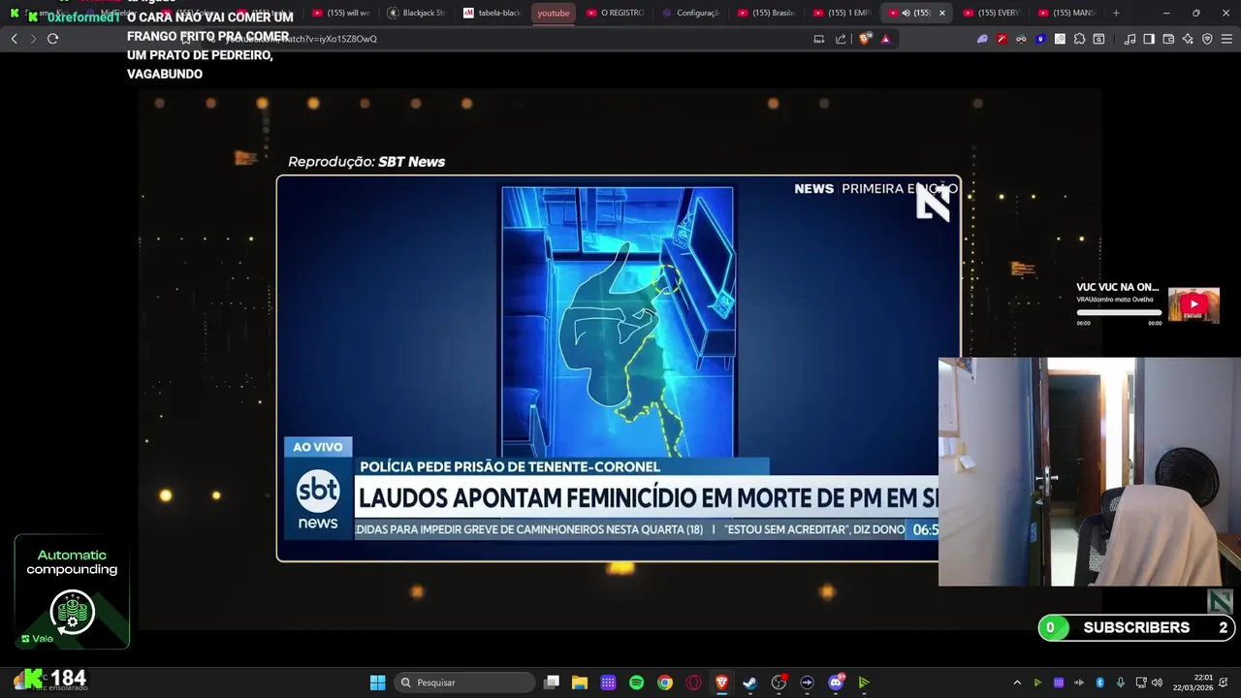1241x698 pixels.
Task: Open Google Chrome from the taskbar
Action: [665, 682]
